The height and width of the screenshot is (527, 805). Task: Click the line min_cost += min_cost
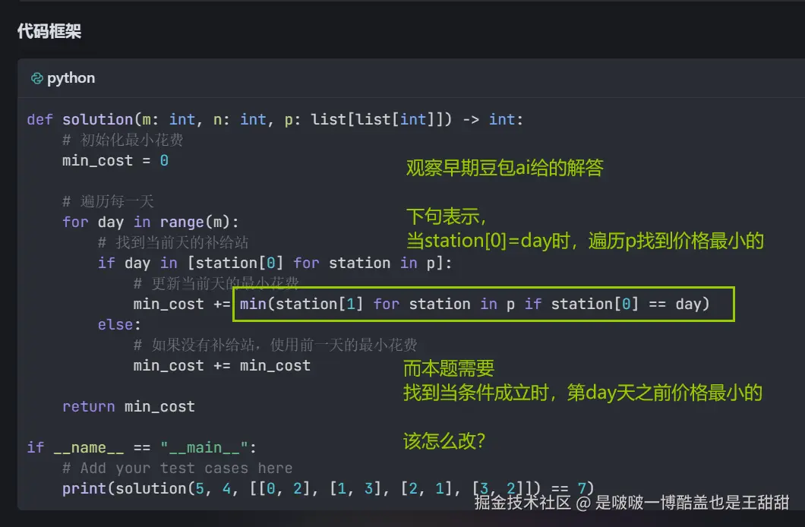click(222, 366)
